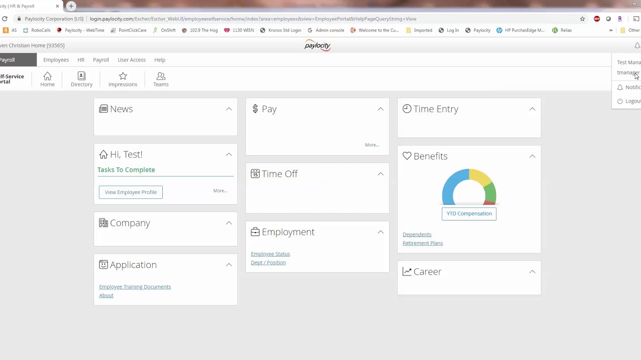The height and width of the screenshot is (360, 641).
Task: Click the Benefits heart icon
Action: point(407,156)
